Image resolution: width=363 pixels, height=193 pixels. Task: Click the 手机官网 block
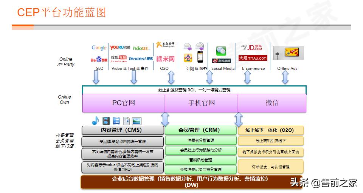click(x=202, y=103)
